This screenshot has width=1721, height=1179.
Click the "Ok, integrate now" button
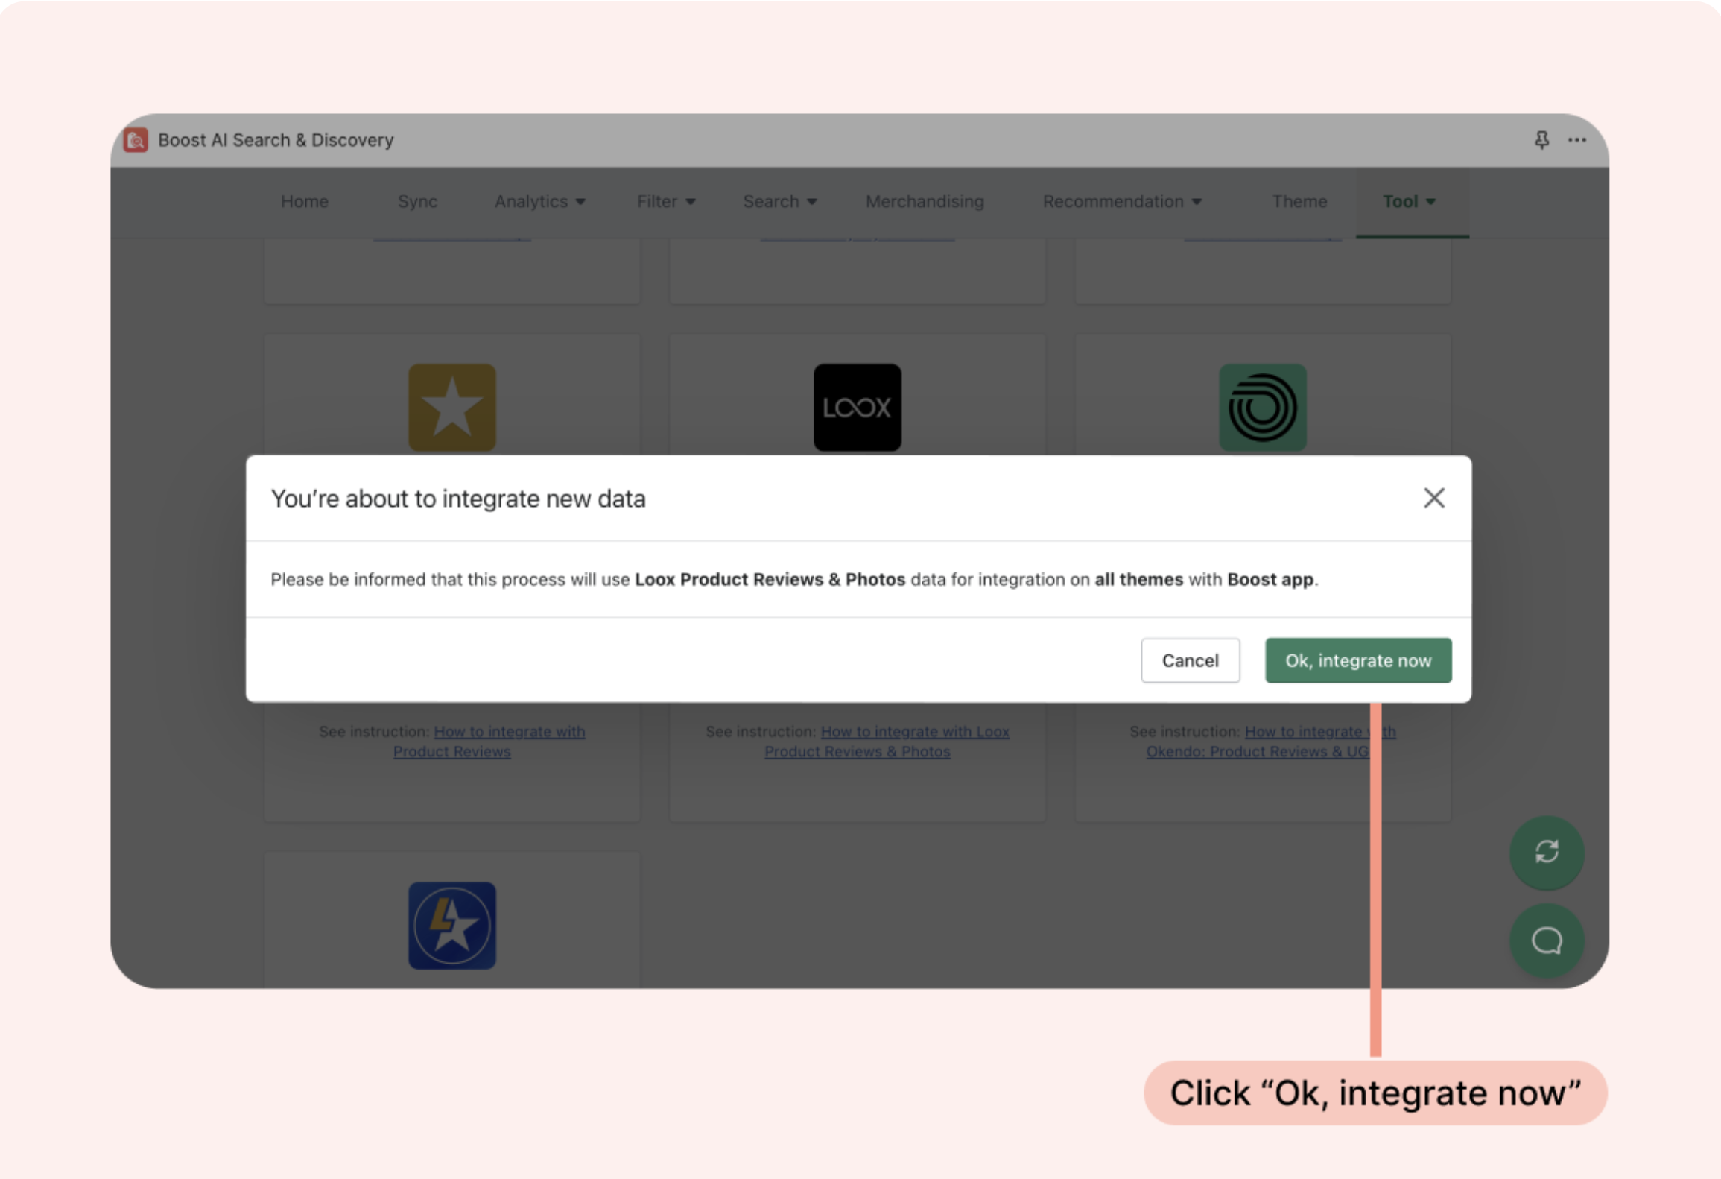tap(1357, 660)
